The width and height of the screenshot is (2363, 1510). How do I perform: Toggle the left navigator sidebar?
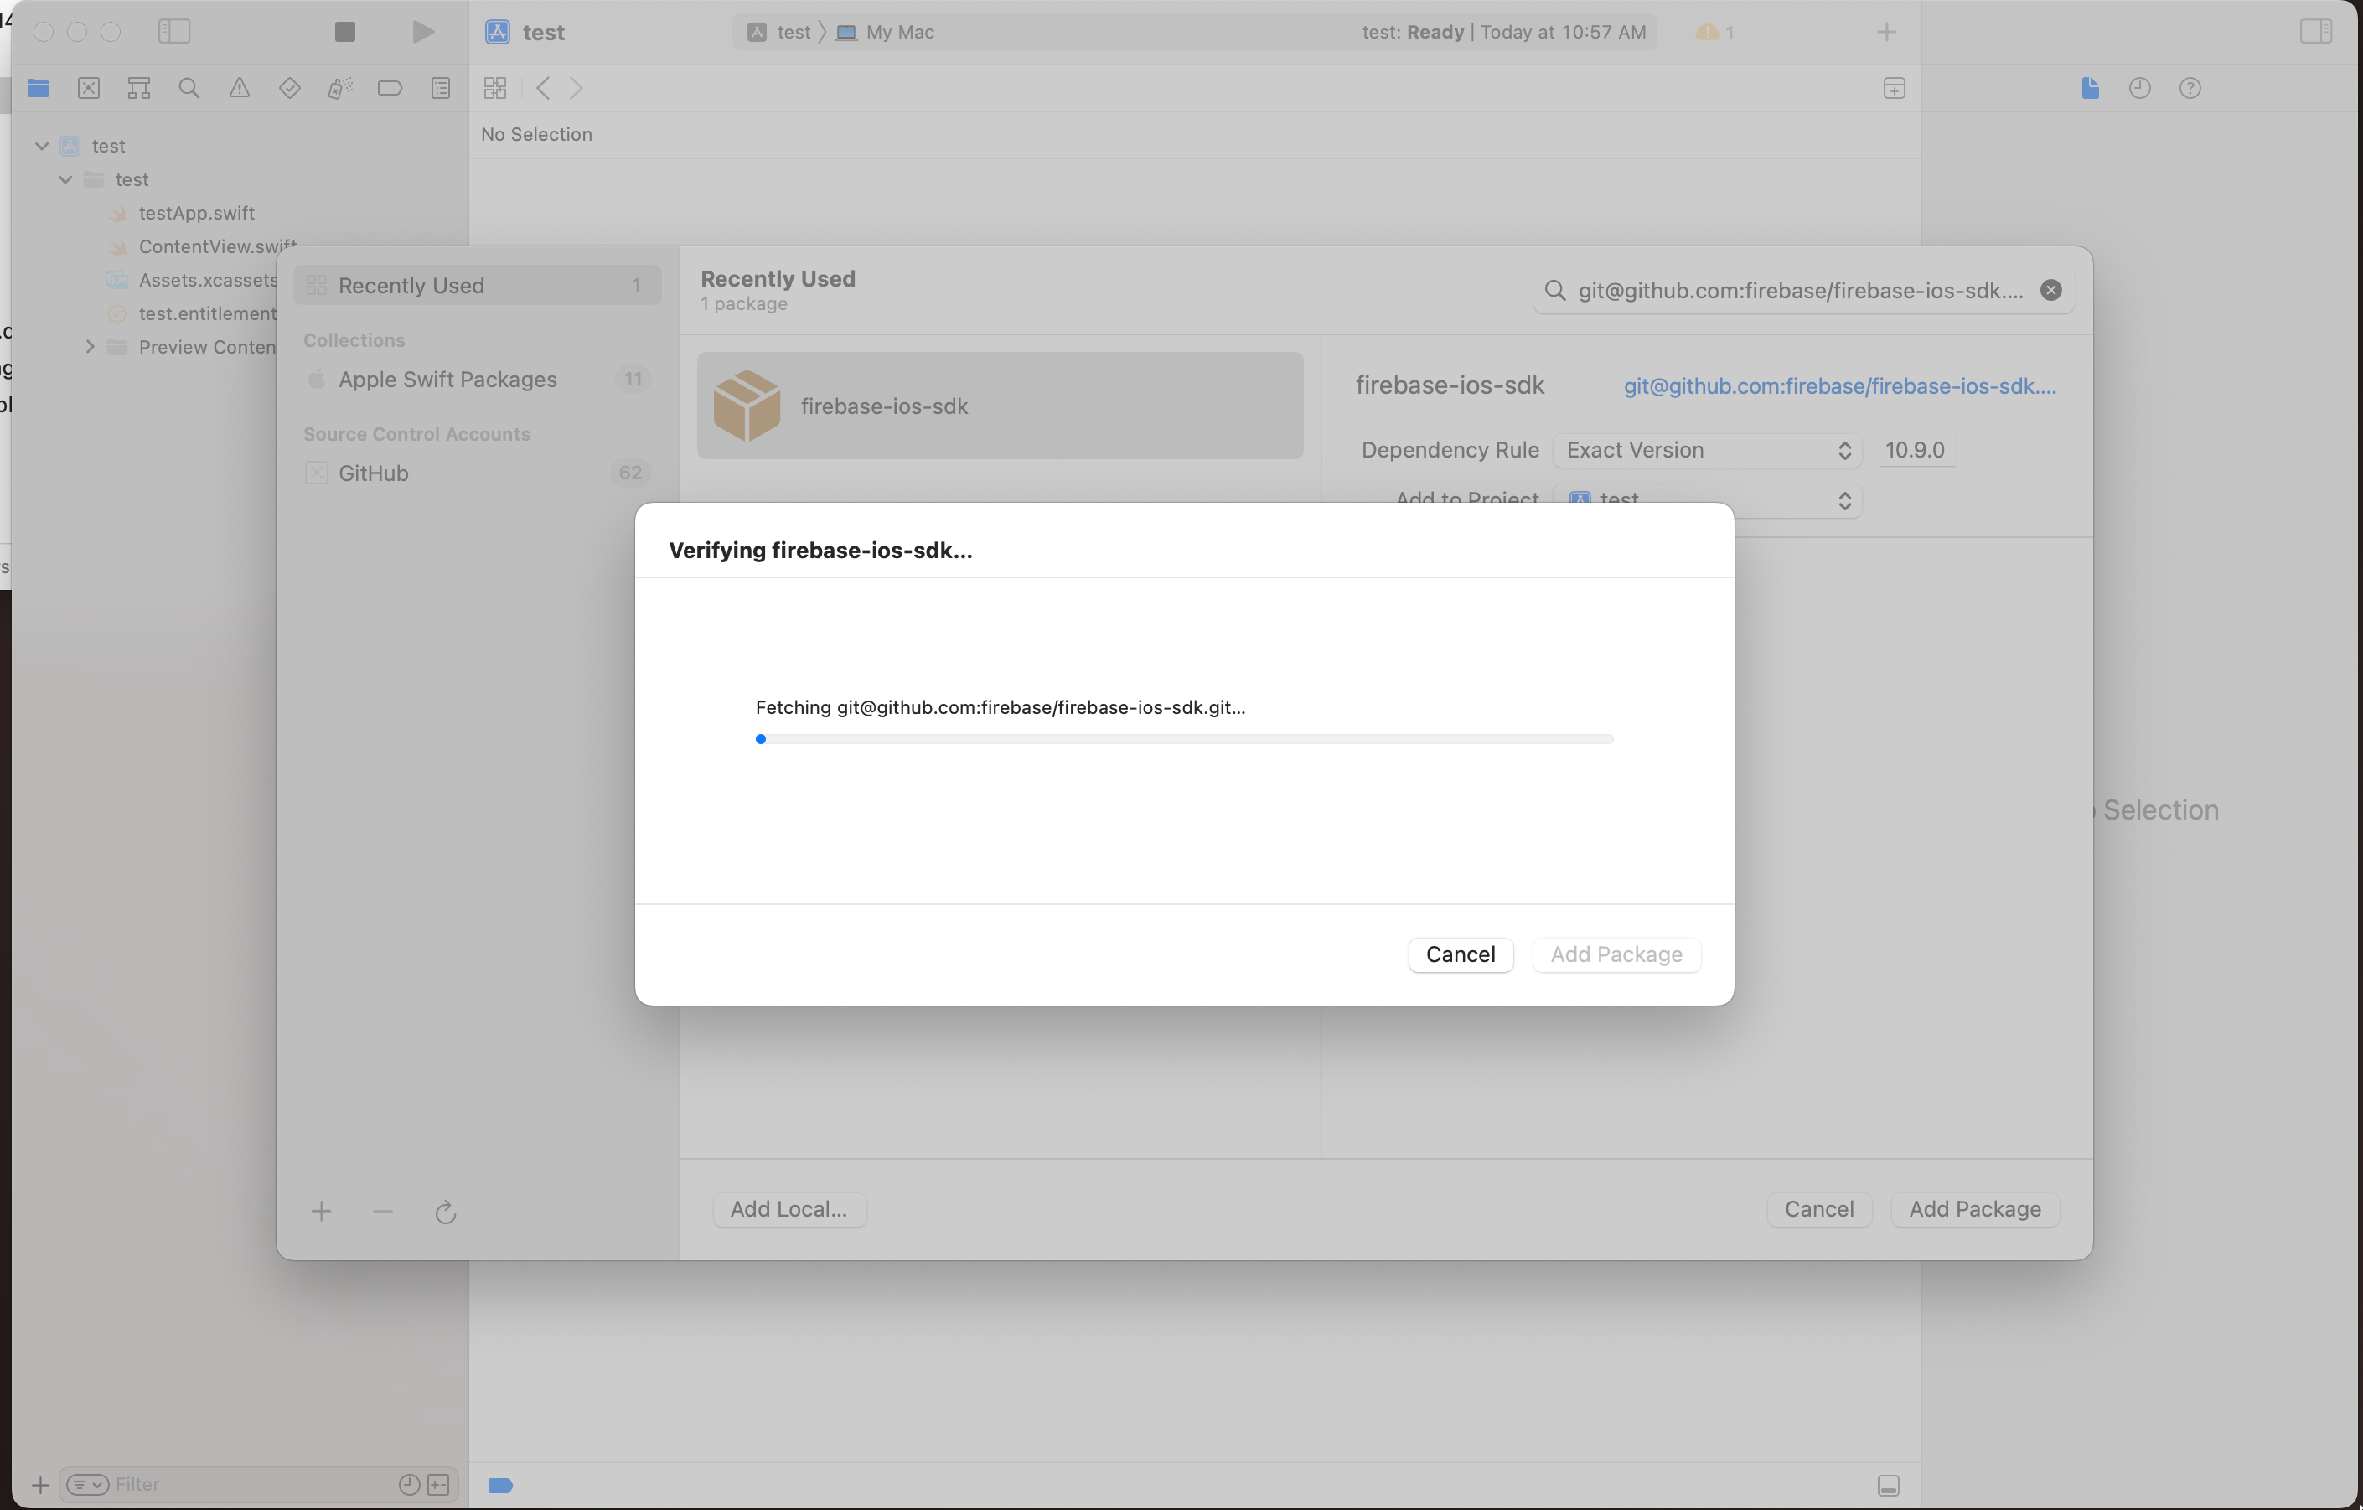point(173,33)
